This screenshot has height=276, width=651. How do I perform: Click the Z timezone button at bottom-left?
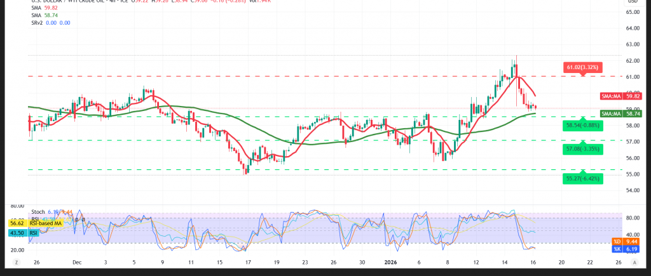[x=17, y=261]
